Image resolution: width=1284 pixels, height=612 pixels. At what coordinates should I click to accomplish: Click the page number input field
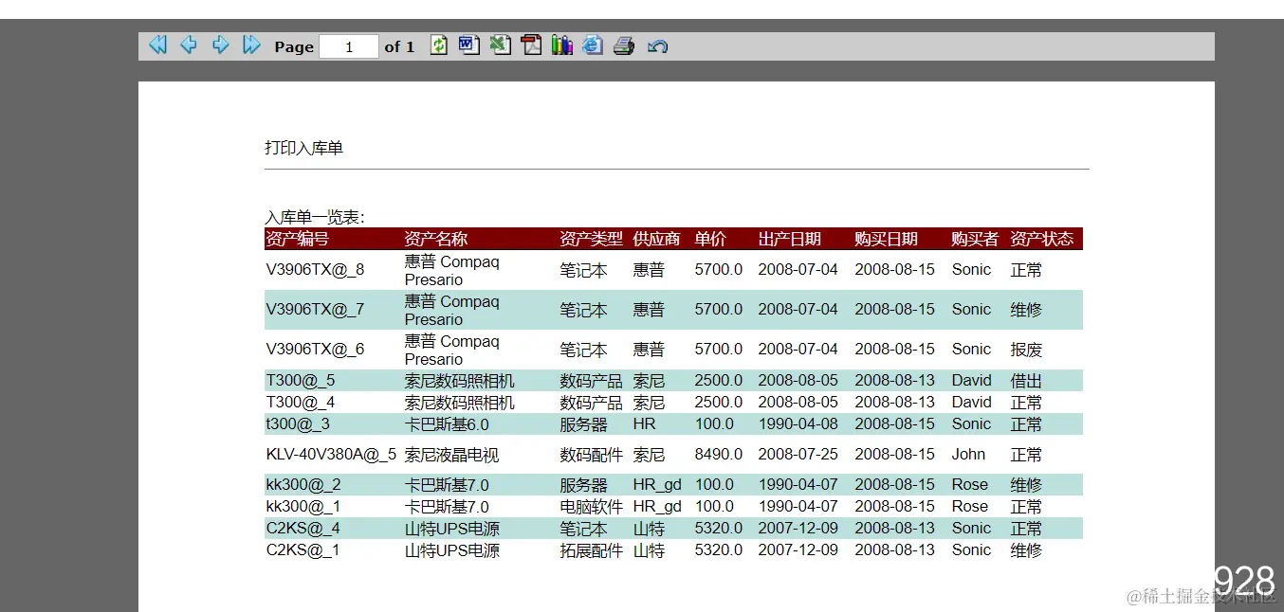349,46
